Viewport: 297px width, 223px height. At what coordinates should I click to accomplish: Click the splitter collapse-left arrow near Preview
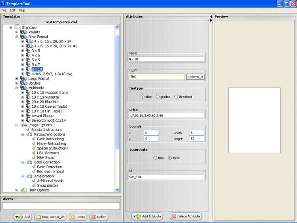[211, 17]
